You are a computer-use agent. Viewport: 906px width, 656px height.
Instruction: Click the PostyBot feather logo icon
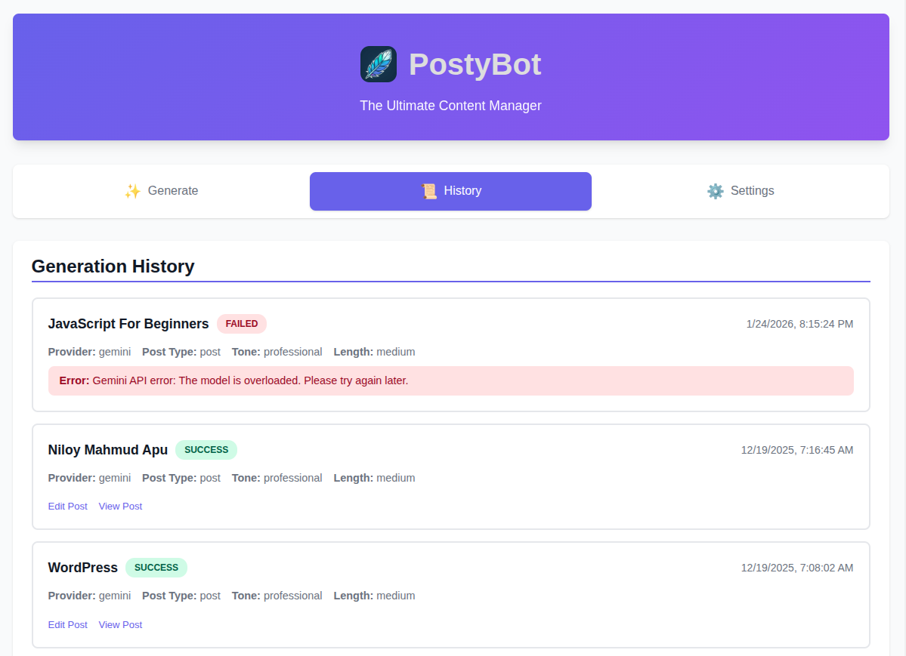click(x=378, y=64)
